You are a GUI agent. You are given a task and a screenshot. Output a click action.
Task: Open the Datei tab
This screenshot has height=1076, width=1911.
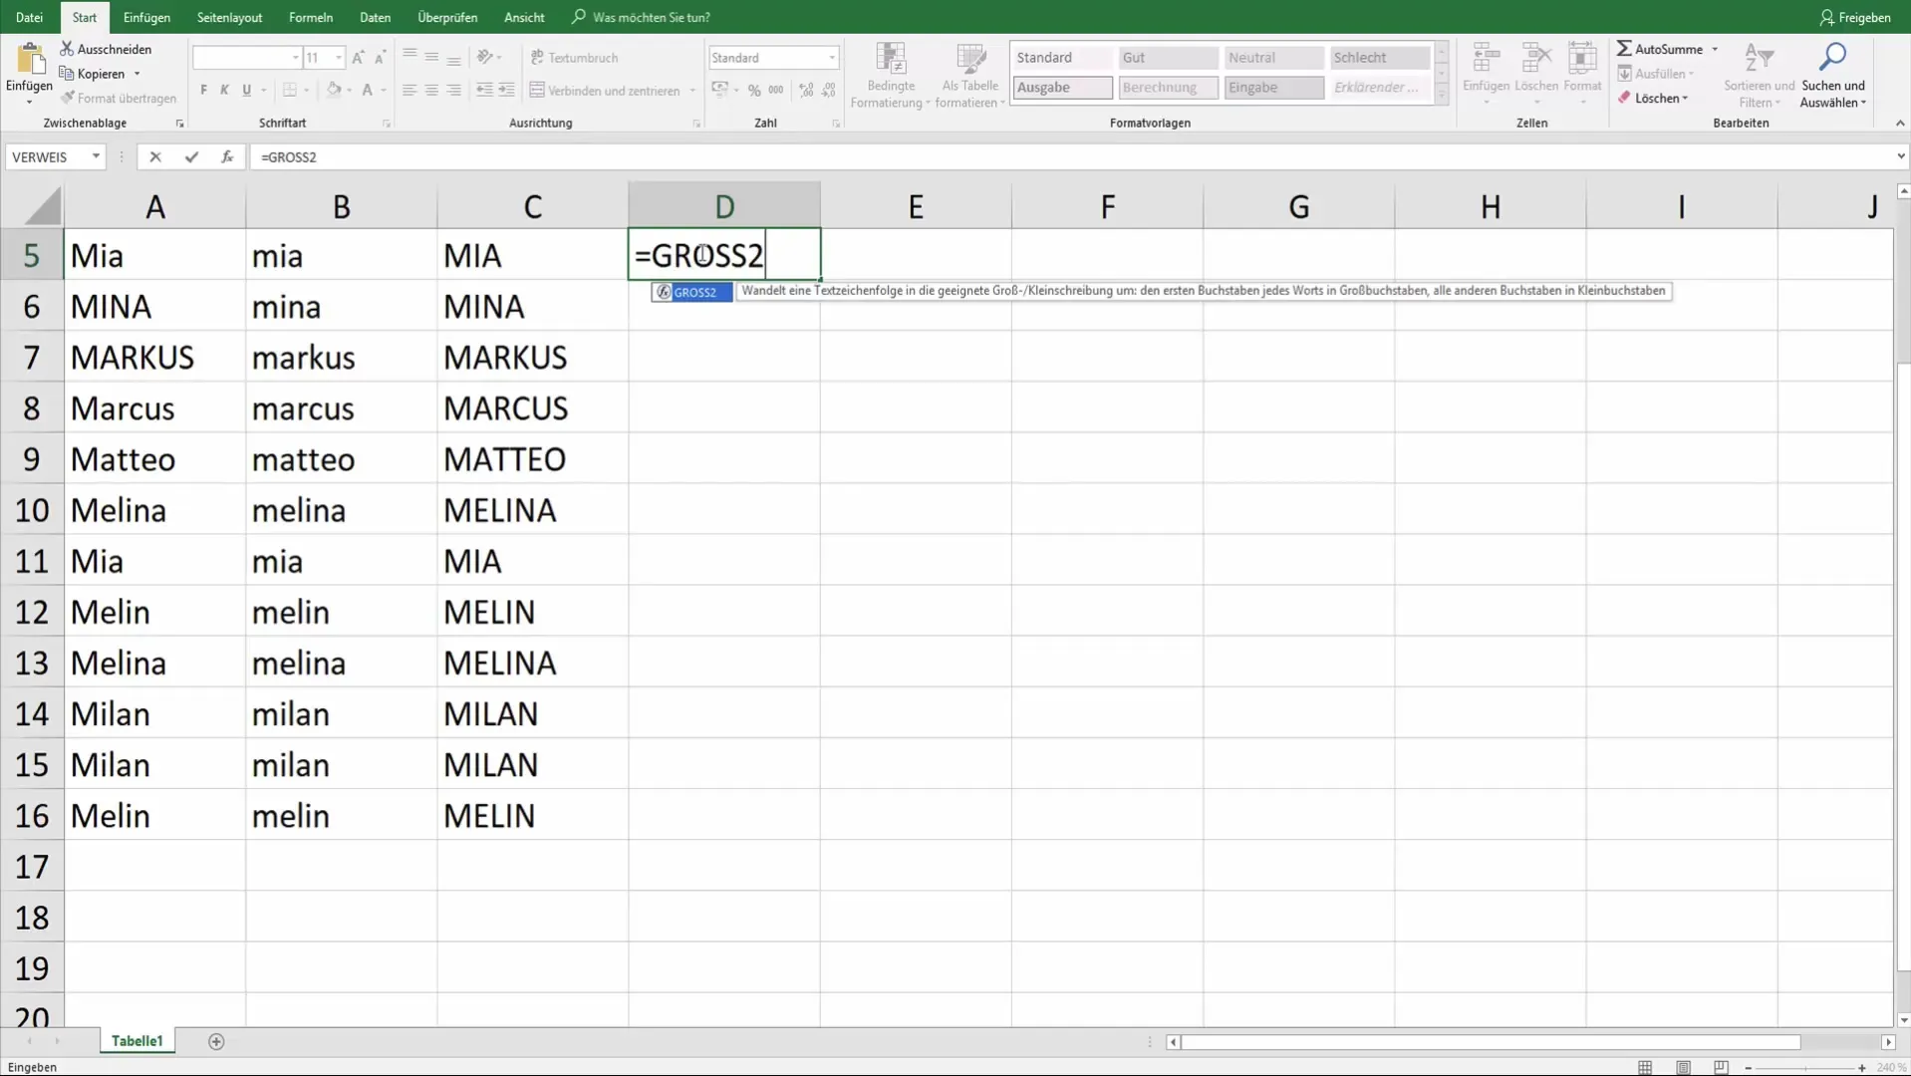(x=29, y=17)
